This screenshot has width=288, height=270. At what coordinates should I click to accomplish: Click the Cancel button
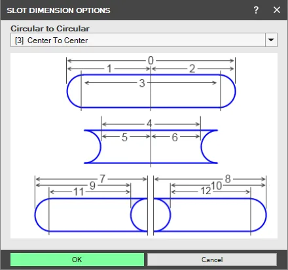[212, 260]
